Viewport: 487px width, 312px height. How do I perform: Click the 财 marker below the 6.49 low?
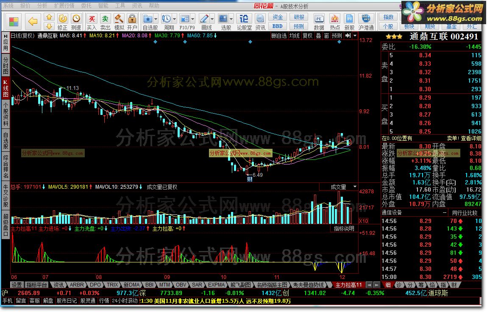point(250,179)
